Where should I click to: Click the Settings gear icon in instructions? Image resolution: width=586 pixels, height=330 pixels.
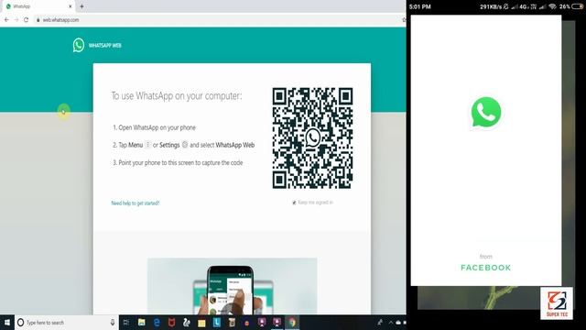(185, 145)
